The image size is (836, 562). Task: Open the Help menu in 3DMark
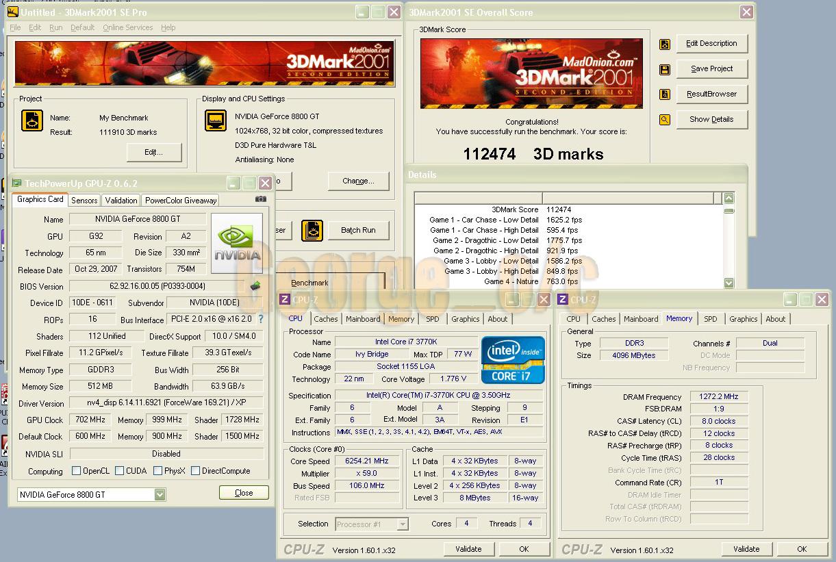(168, 27)
